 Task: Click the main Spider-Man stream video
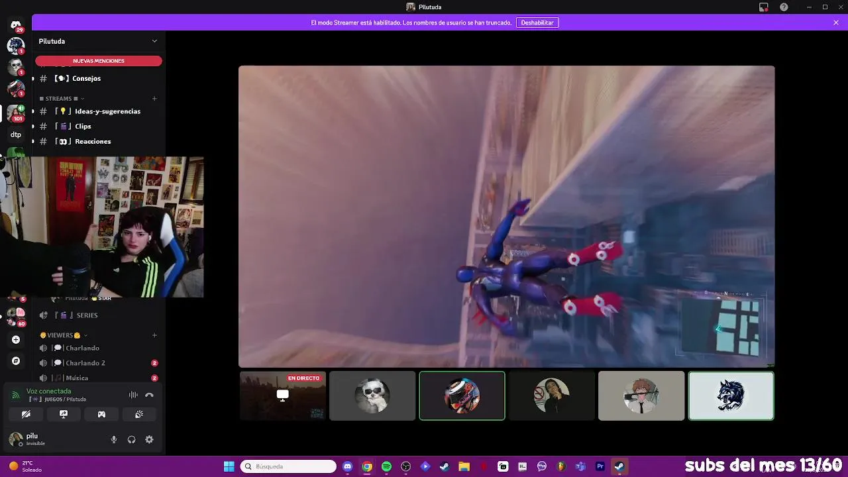(x=506, y=216)
